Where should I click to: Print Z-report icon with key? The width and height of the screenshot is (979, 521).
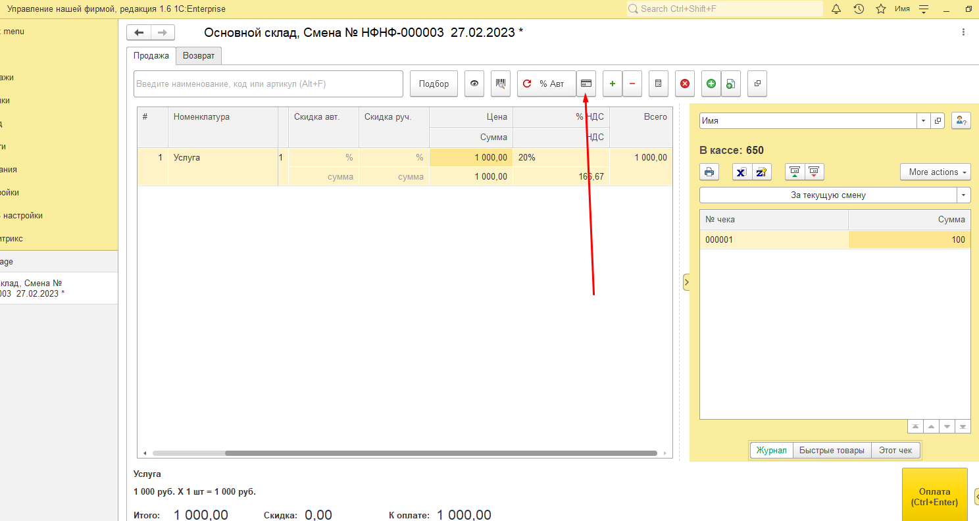[762, 172]
